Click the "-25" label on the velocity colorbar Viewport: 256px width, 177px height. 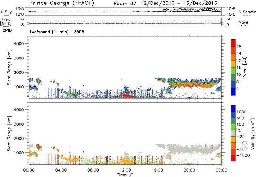(241, 137)
